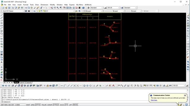Click the Text Style icon
The height and width of the screenshot is (106, 190).
coord(88,8)
